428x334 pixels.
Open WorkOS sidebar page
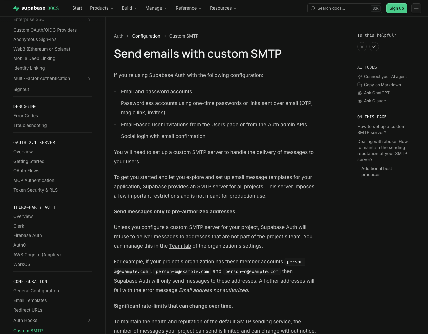(x=22, y=264)
